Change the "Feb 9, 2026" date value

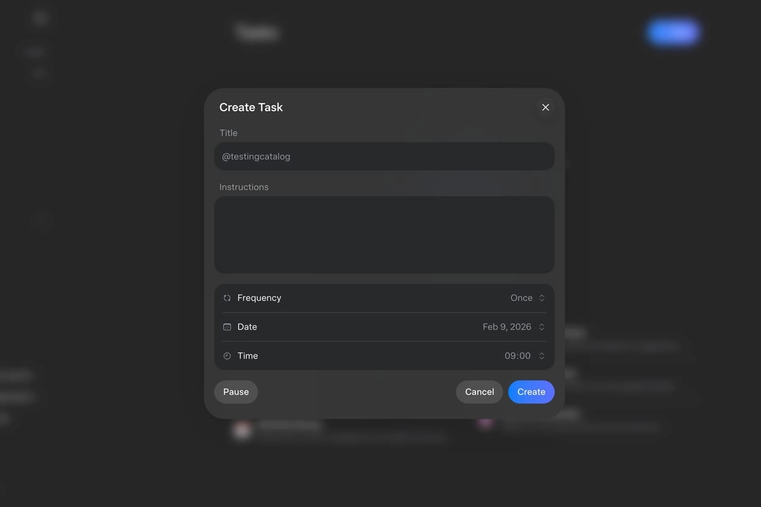(507, 327)
